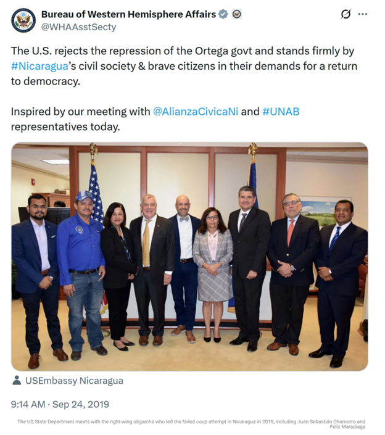Image resolution: width=385 pixels, height=435 pixels.
Task: Click the image caption about the State Department
Action: [191, 424]
